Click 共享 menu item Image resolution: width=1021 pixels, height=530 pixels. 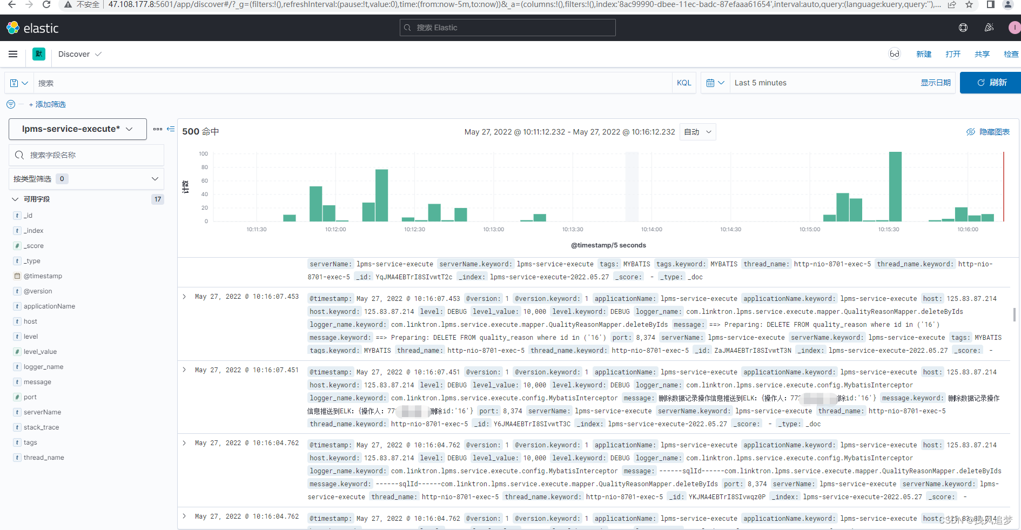point(982,54)
